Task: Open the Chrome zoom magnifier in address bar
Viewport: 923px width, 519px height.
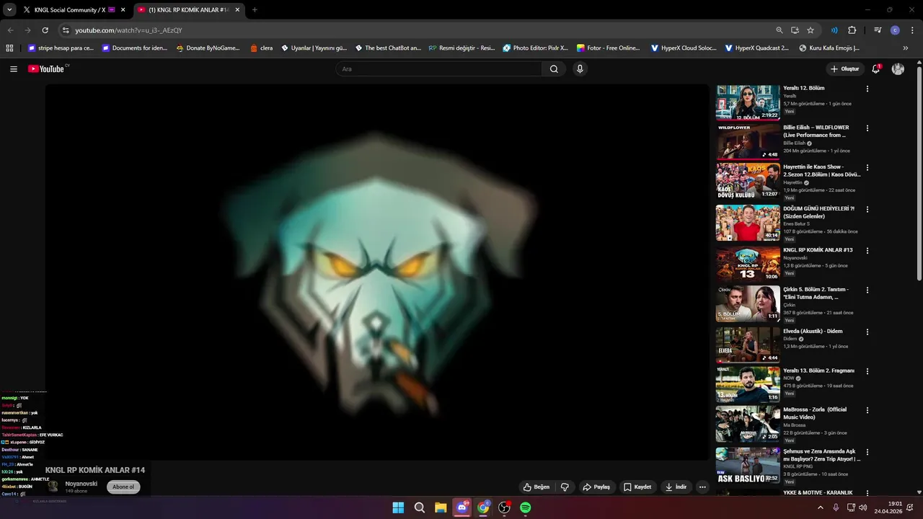Action: 779,30
